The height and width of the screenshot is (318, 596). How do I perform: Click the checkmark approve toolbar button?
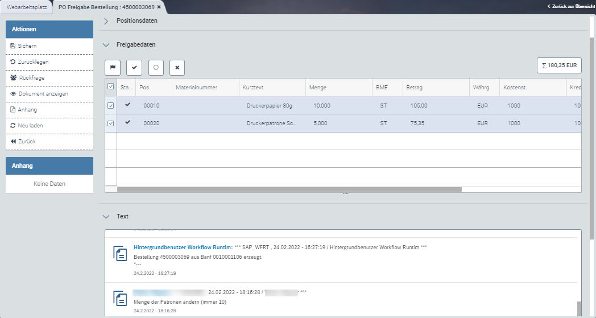tap(134, 67)
